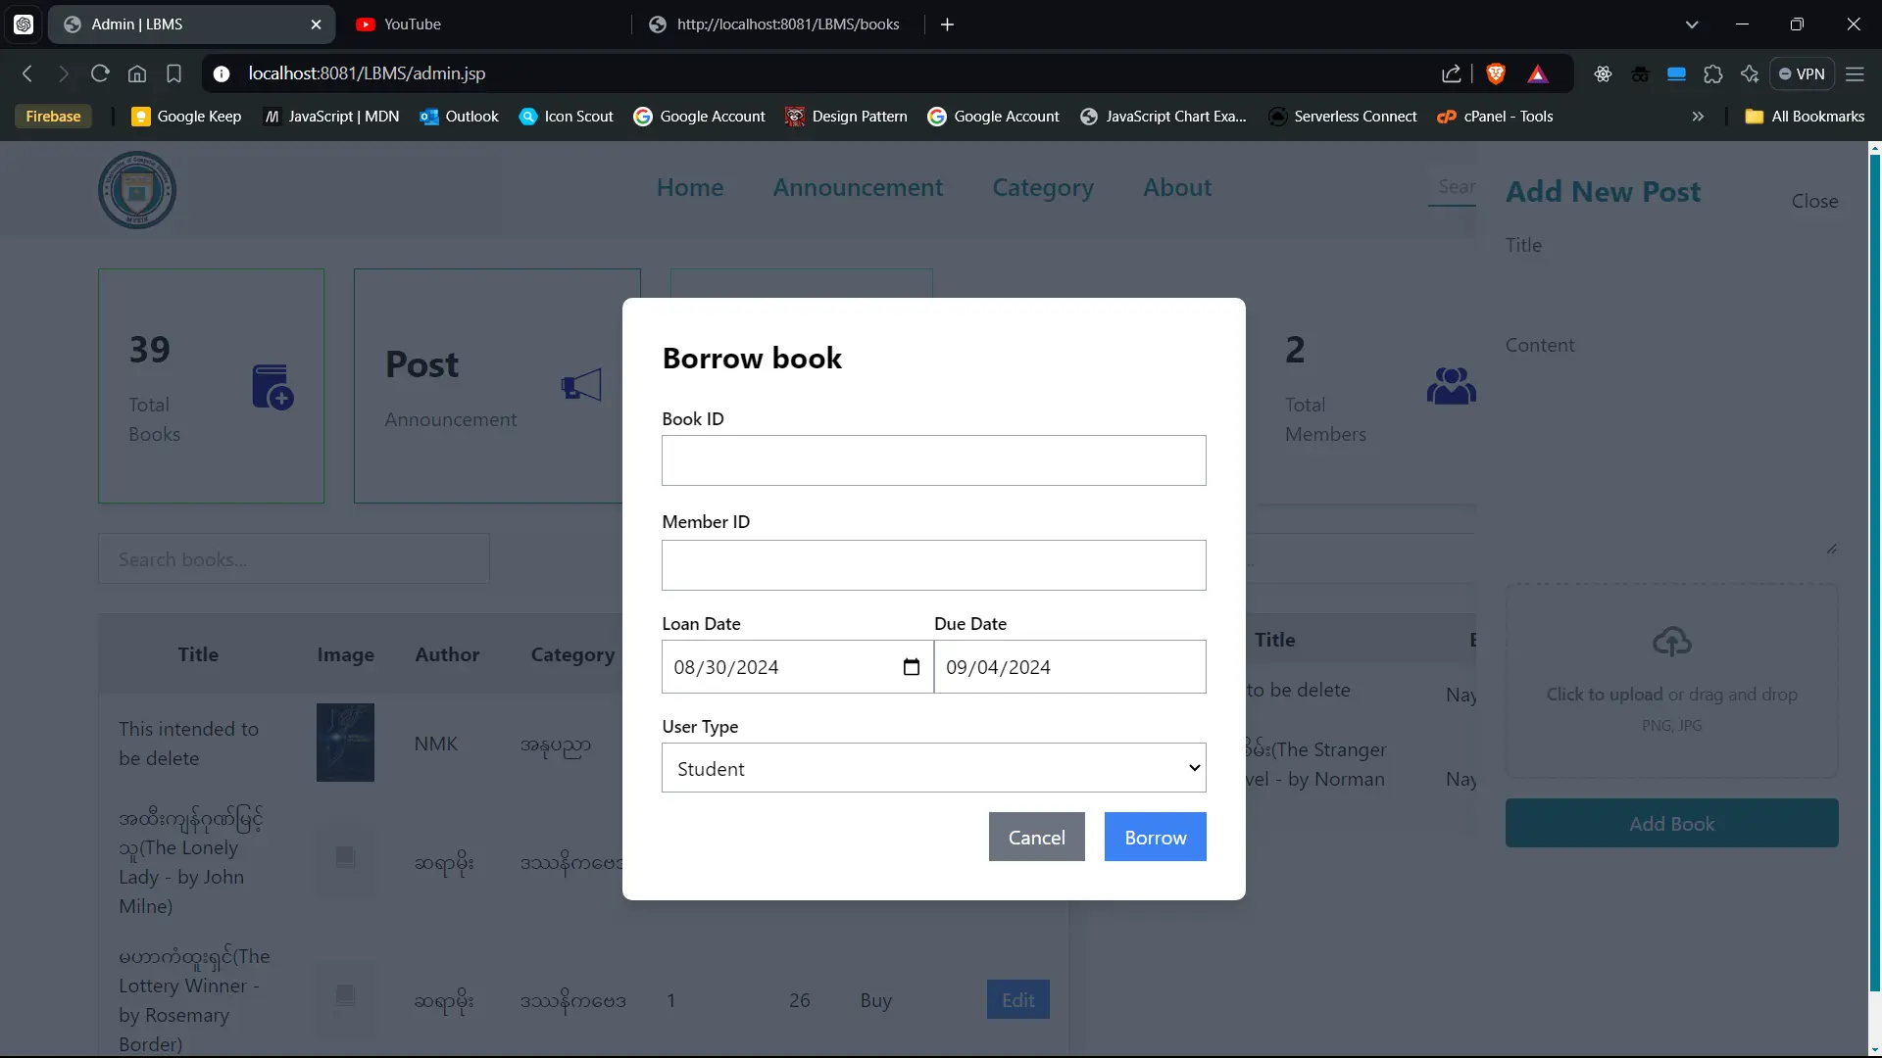This screenshot has width=1882, height=1058.
Task: Click the share page icon in address bar
Action: (x=1451, y=73)
